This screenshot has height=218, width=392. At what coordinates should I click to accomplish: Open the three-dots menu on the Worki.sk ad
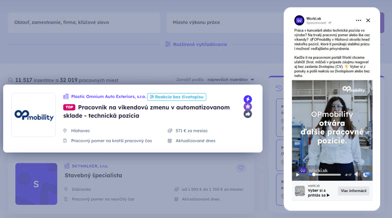tap(358, 21)
